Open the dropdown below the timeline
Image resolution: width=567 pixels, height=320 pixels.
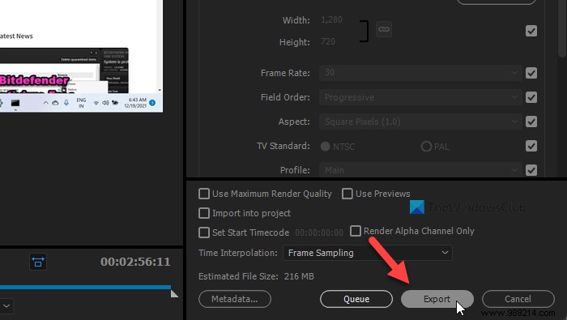(6, 306)
